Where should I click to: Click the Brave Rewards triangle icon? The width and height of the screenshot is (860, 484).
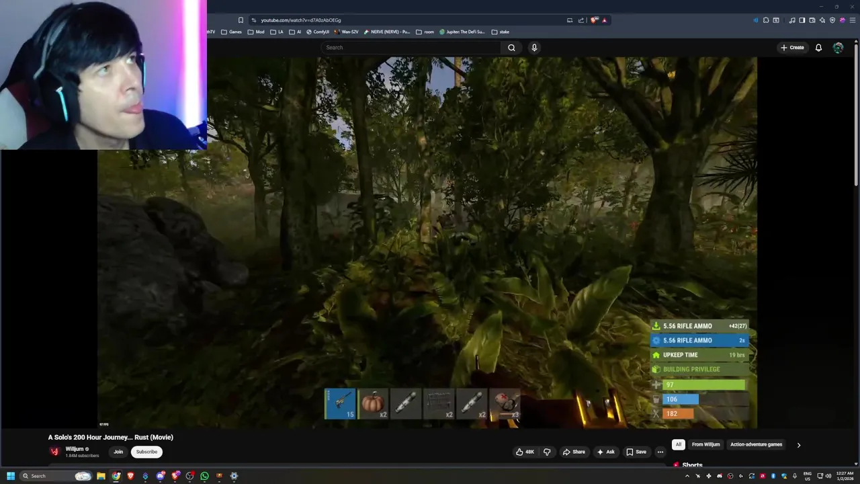tap(604, 20)
